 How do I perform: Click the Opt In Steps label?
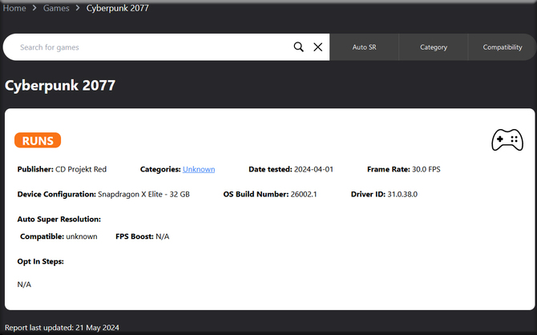pyautogui.click(x=40, y=261)
